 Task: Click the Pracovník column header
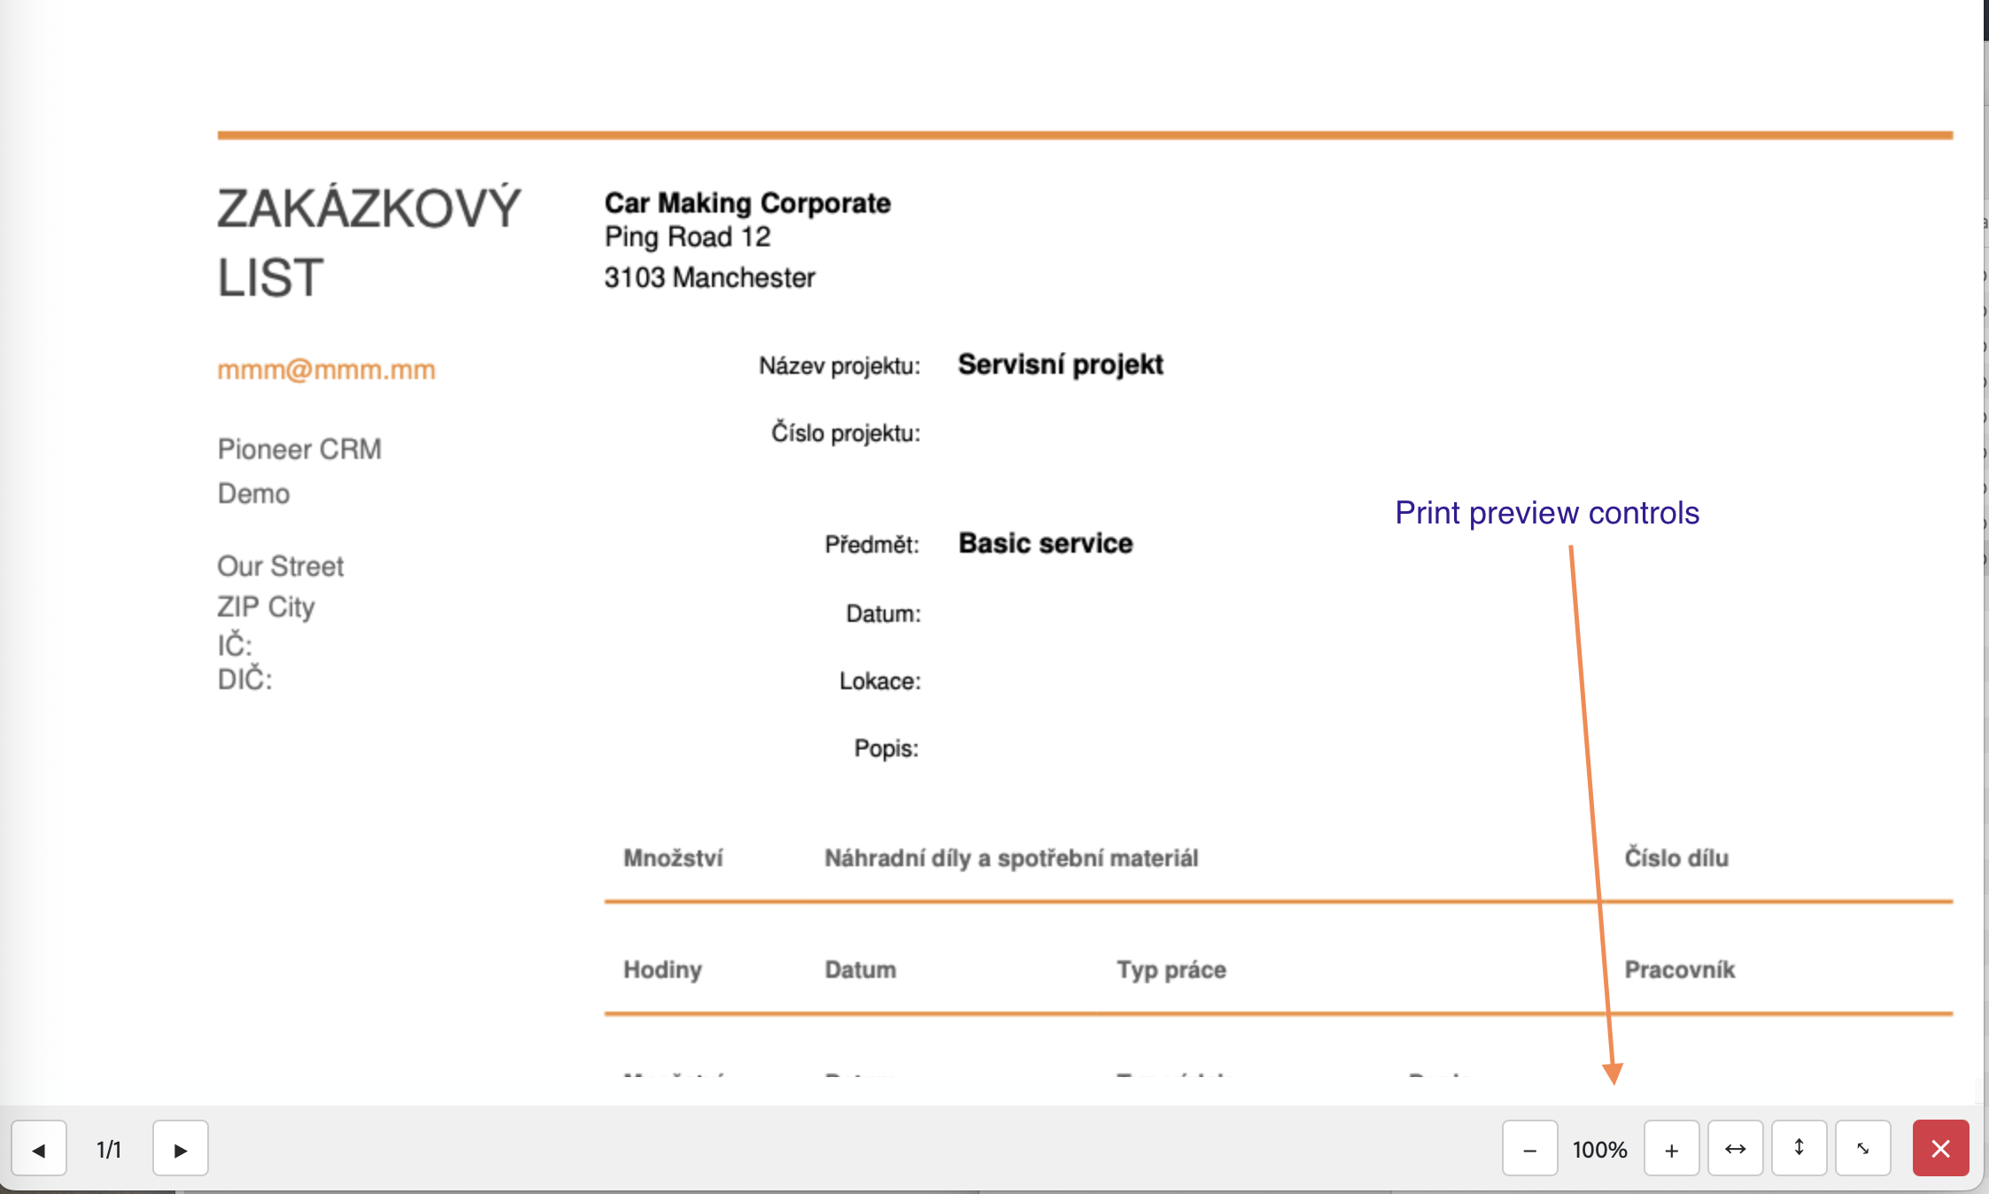tap(1679, 970)
